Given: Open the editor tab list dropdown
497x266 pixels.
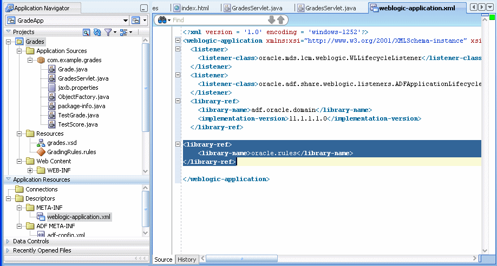Looking at the screenshot, I should pos(490,7).
